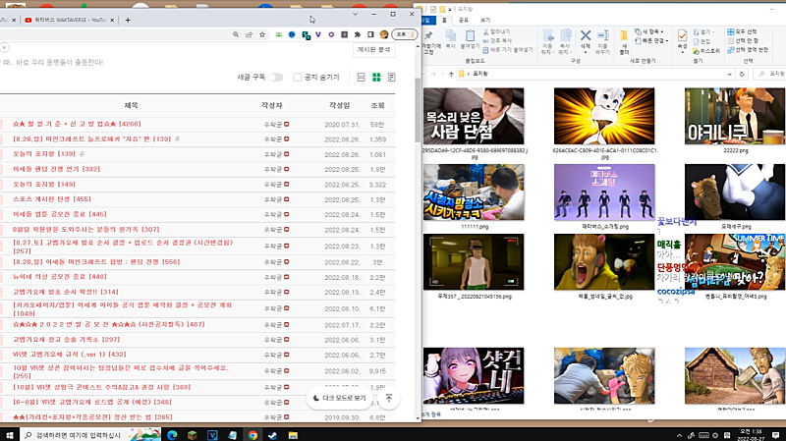Toggle the 새글 구독 subscription switch
The image size is (786, 441).
[277, 78]
